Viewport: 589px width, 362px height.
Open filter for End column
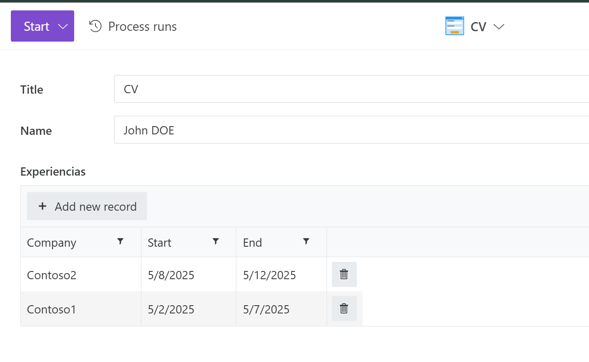(x=306, y=241)
